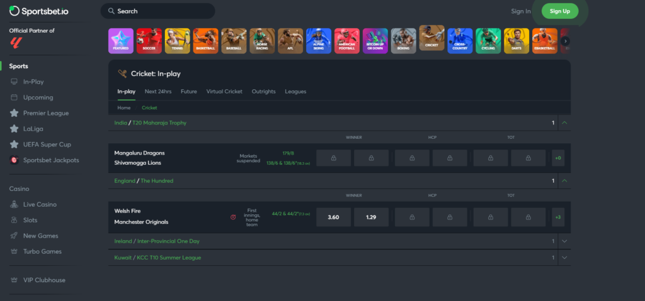Image resolution: width=645 pixels, height=301 pixels.
Task: Open the India country link
Action: [120, 123]
